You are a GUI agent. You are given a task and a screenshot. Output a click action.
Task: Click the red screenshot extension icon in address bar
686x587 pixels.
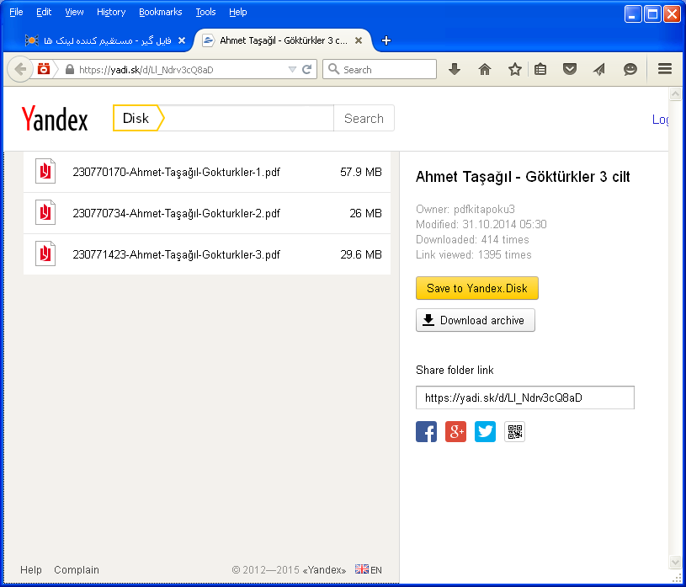point(43,69)
